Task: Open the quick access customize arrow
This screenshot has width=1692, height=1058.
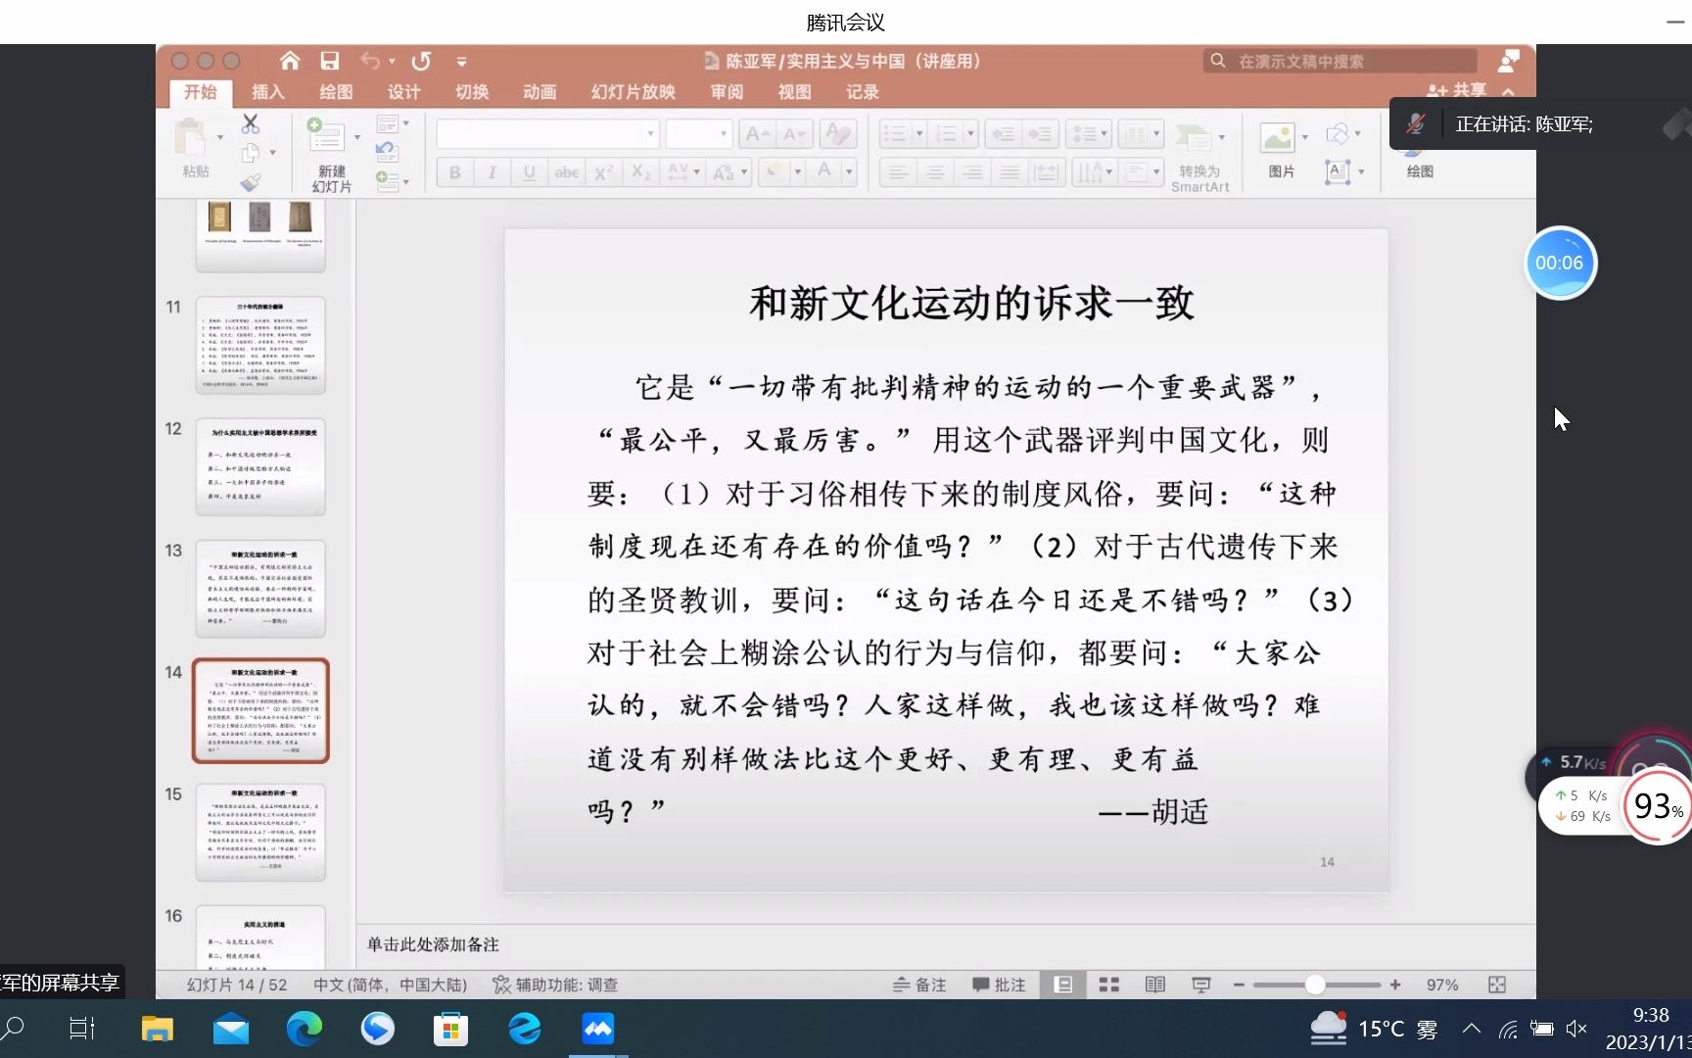Action: click(x=461, y=61)
